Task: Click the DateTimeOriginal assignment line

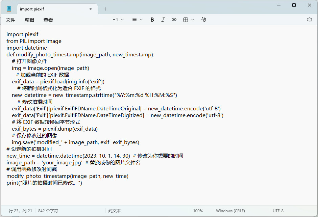Action: (116, 109)
